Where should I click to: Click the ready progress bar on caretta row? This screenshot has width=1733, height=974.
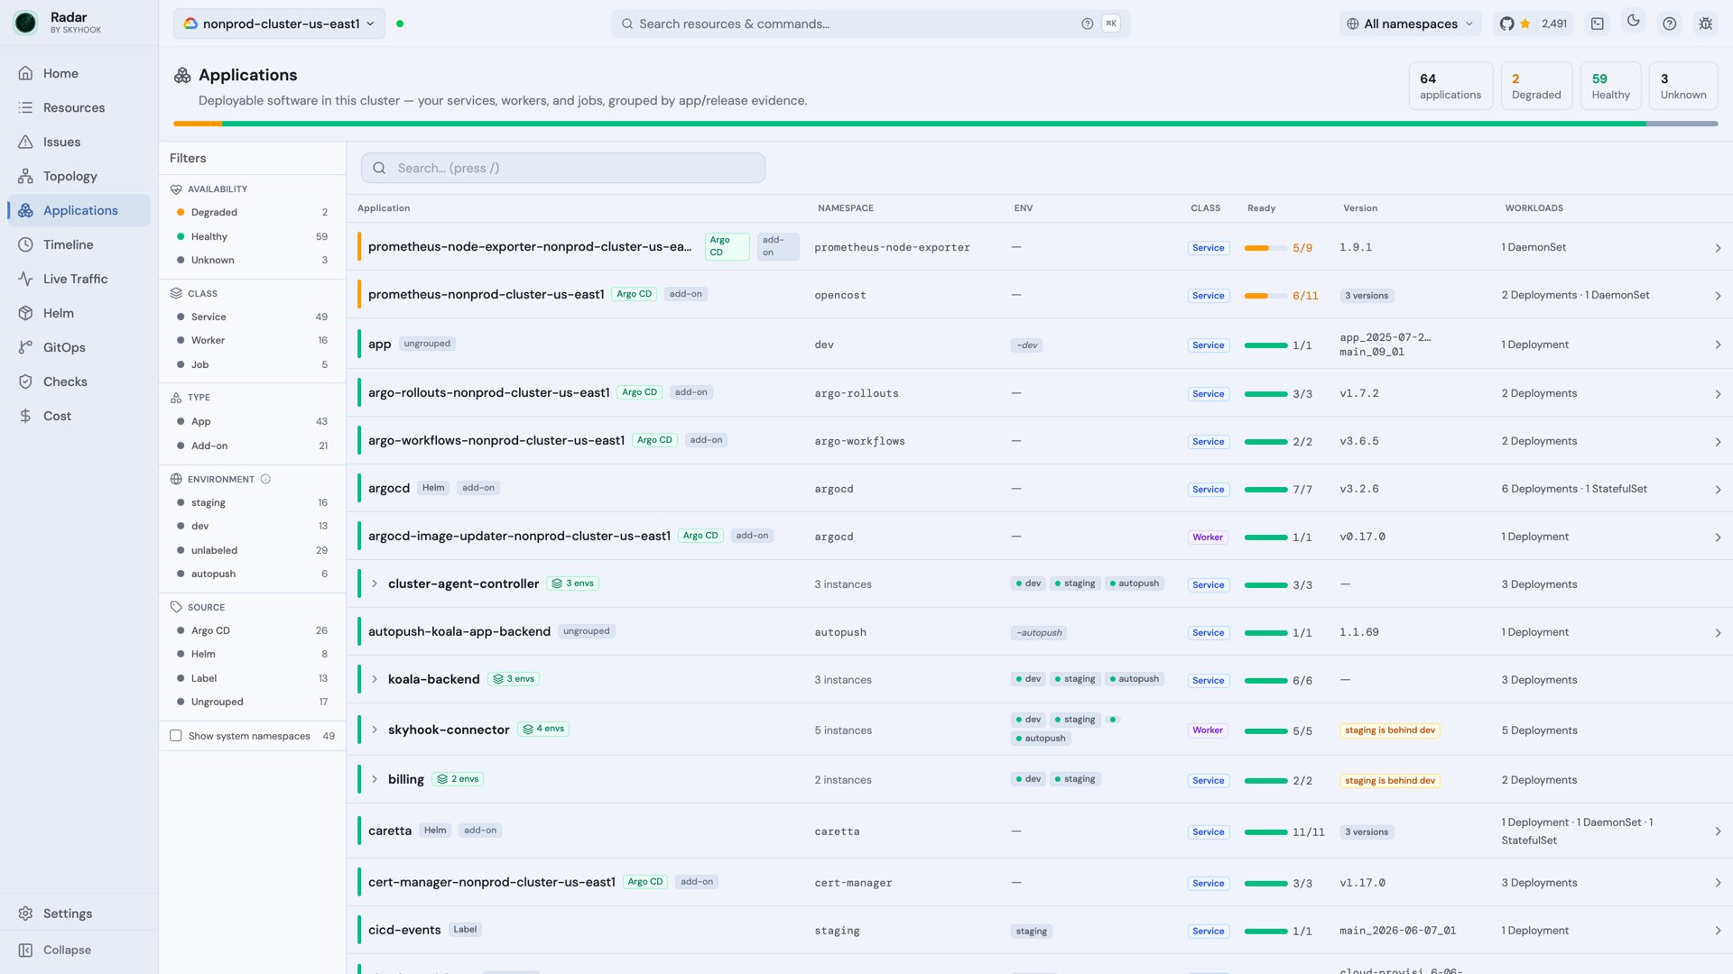coord(1265,832)
